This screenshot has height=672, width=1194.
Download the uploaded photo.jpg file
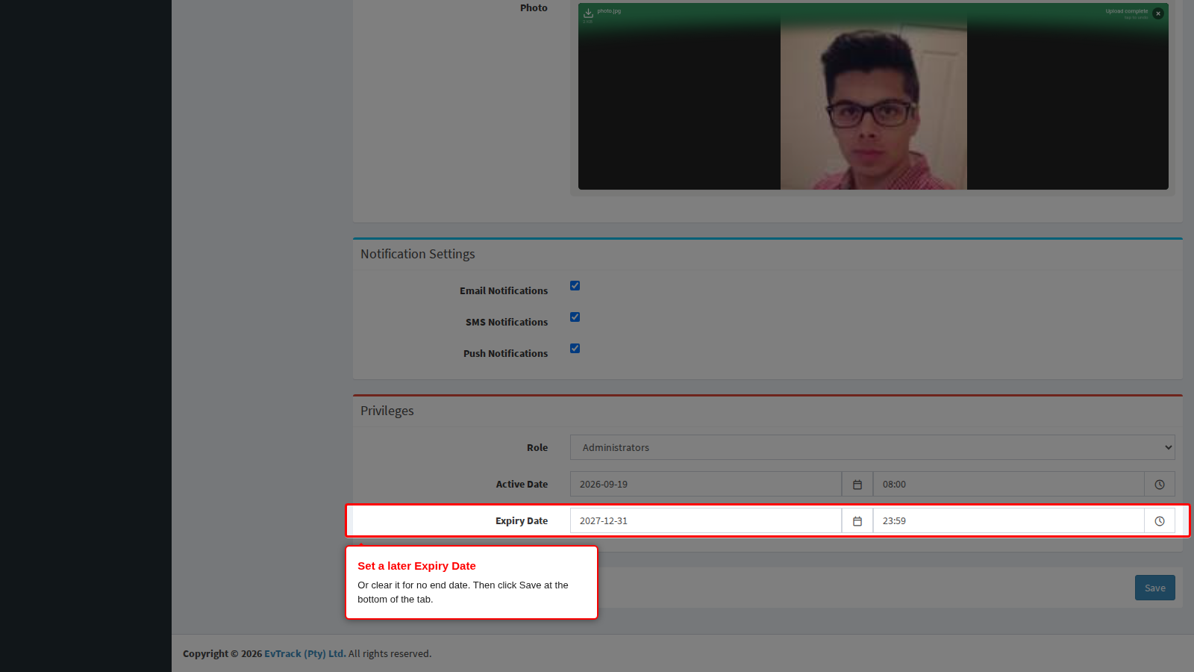click(x=588, y=13)
